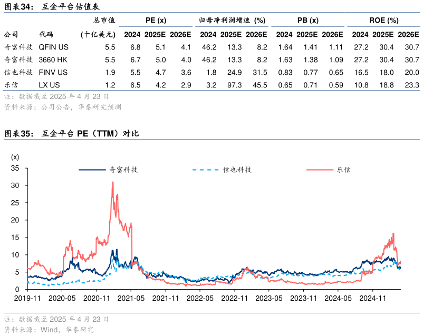Click the 20 y-axis tick label

click(x=15, y=220)
